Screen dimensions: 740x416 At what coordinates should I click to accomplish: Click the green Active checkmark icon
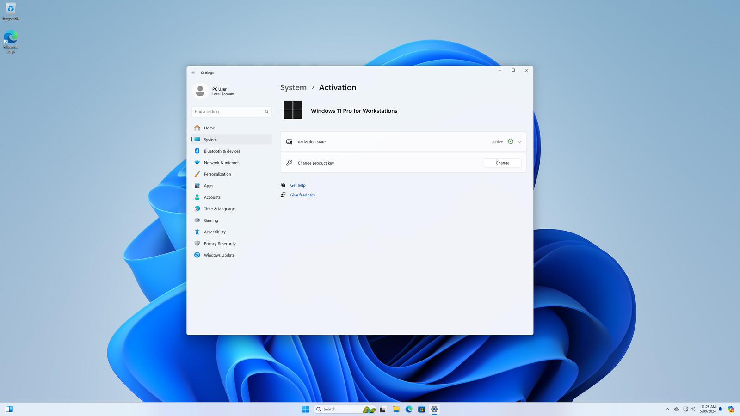click(x=511, y=141)
